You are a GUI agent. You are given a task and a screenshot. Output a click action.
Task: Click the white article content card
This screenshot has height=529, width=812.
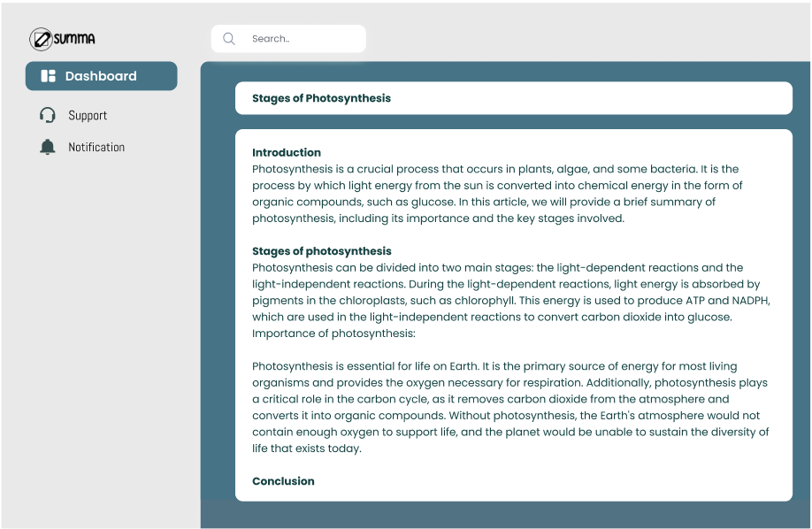(x=514, y=315)
